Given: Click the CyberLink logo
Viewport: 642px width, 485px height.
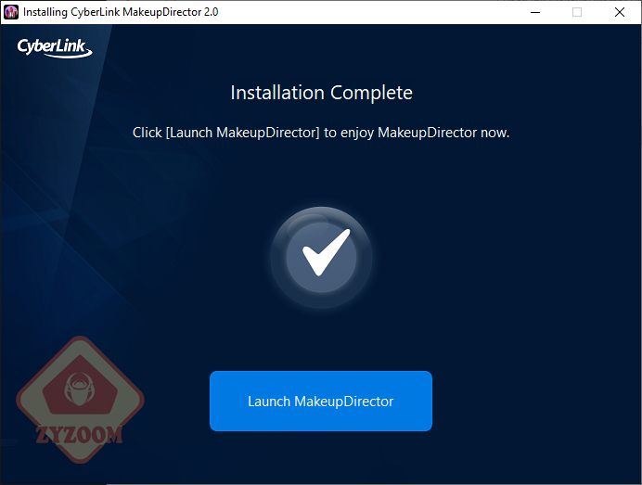Looking at the screenshot, I should (55, 47).
